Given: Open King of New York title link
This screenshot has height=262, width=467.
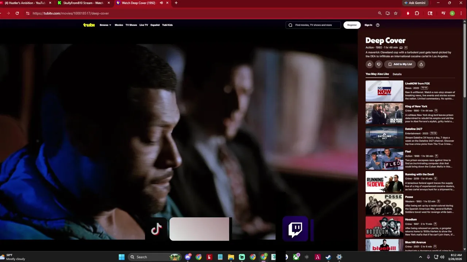Looking at the screenshot, I should [x=416, y=106].
